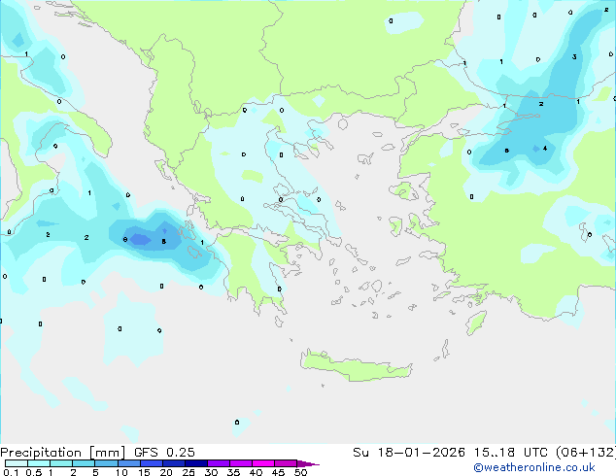Image resolution: width=616 pixels, height=476 pixels.
Task: Click the '15..18 UTC' time text
Action: click(510, 453)
